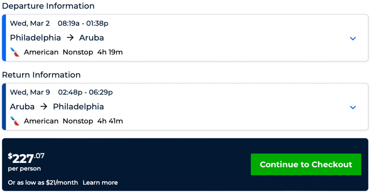This screenshot has height=193, width=371.
Task: Select the Wed, Mar 9 return date
Action: 30,92
